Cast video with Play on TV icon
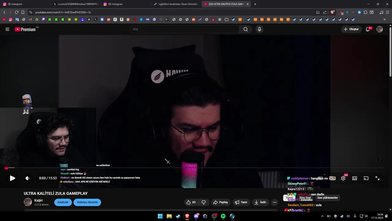 pyautogui.click(x=366, y=178)
